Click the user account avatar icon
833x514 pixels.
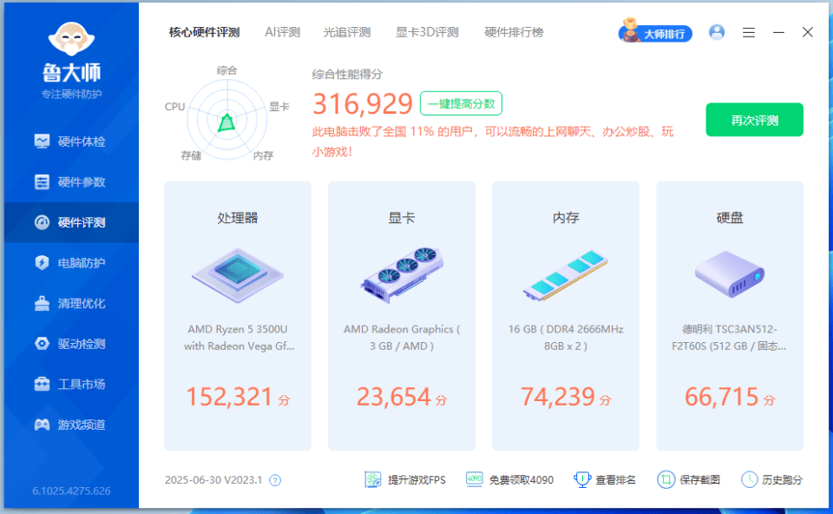click(717, 32)
